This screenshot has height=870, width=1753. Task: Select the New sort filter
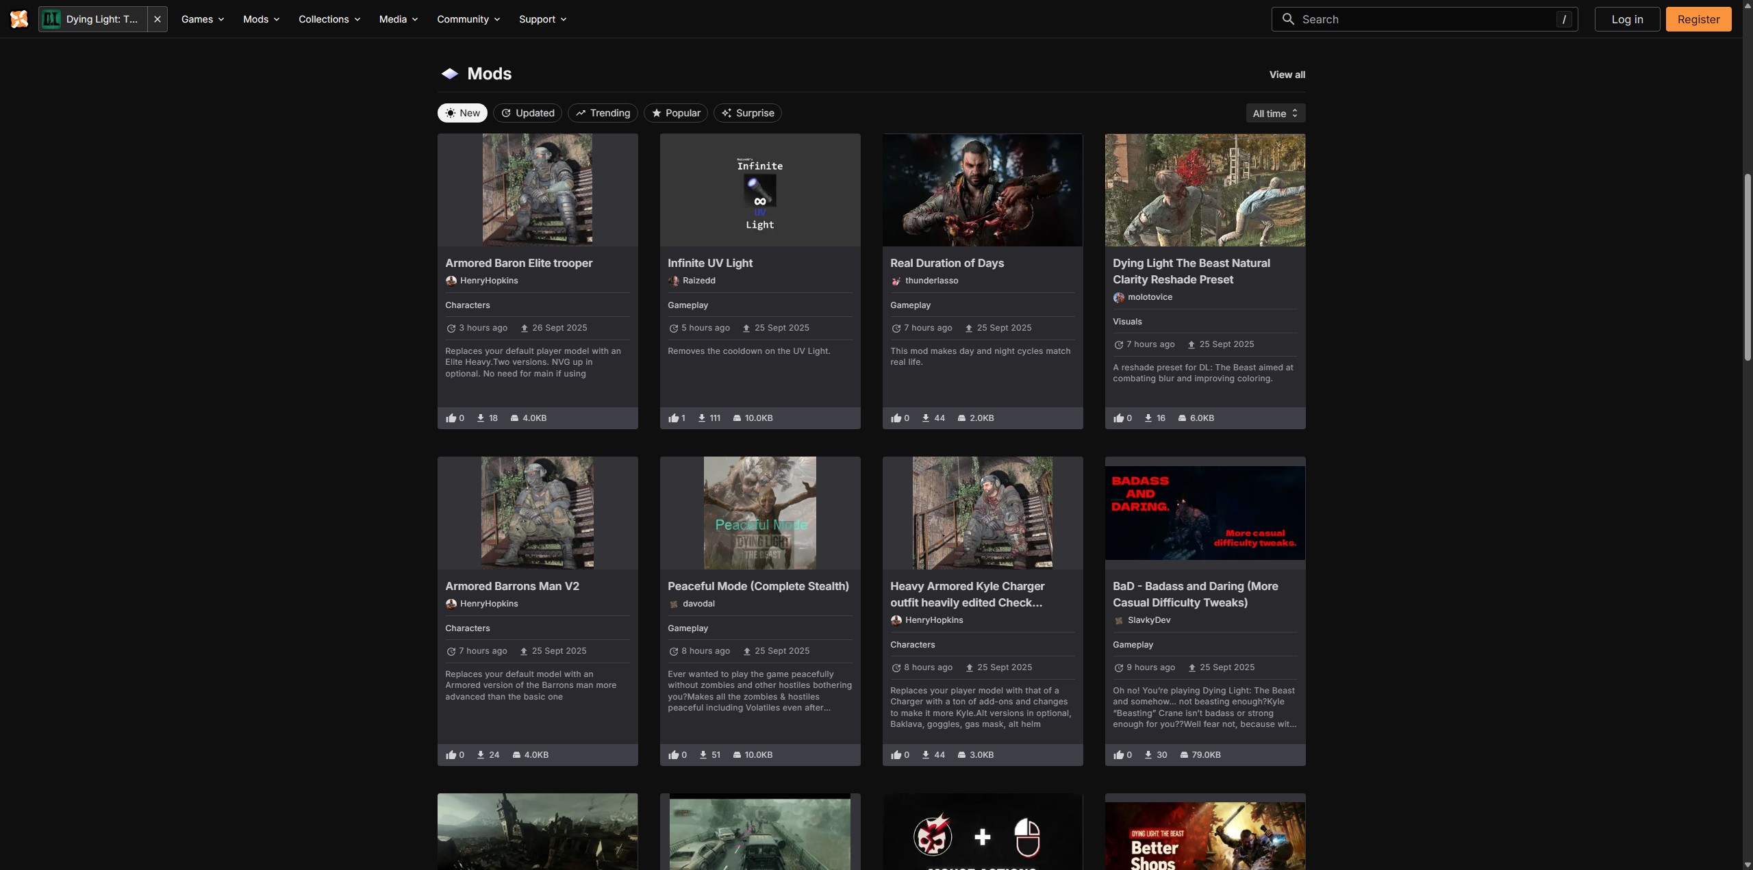click(462, 113)
